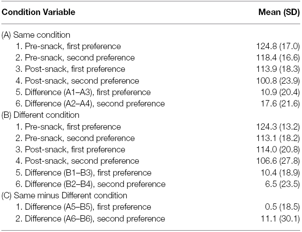302x232 pixels.
Task: Click the value 124.8 (17.0)
Action: point(278,46)
